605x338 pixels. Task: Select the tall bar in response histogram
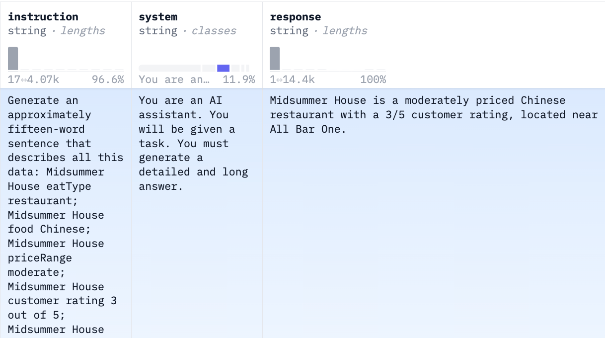coord(275,58)
